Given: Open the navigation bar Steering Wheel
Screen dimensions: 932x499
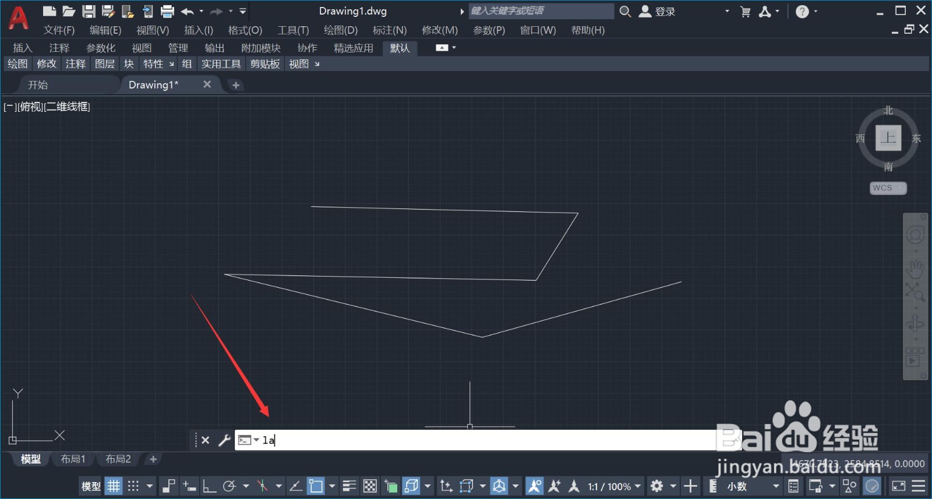Looking at the screenshot, I should (x=915, y=235).
